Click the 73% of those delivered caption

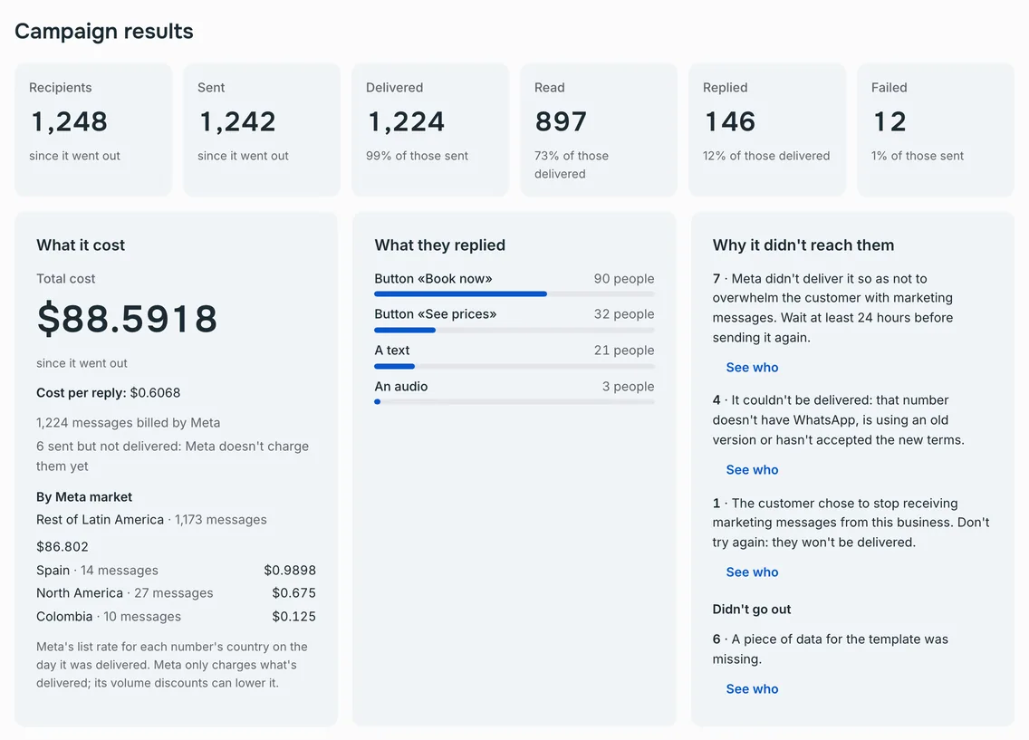tap(572, 165)
